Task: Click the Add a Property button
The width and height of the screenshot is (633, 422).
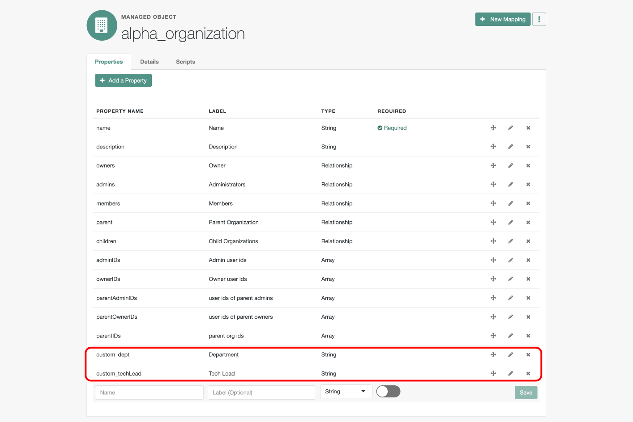Action: tap(123, 80)
